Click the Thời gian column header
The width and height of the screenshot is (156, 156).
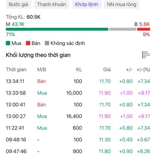click(x=16, y=69)
